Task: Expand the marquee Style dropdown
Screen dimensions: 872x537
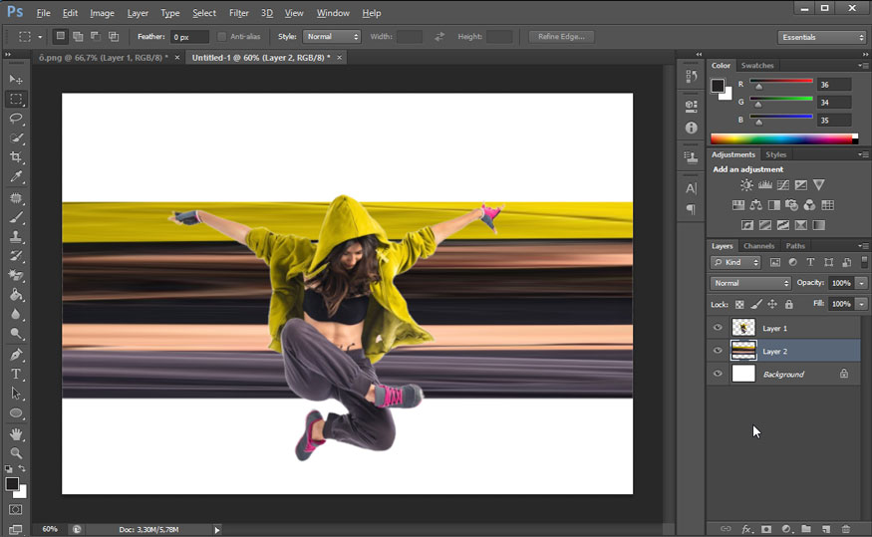Action: (x=332, y=37)
